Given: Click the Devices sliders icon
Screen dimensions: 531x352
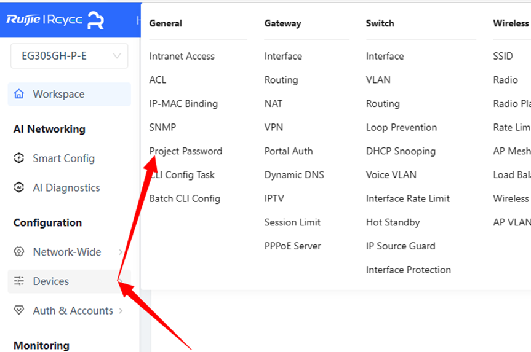Looking at the screenshot, I should [x=19, y=281].
